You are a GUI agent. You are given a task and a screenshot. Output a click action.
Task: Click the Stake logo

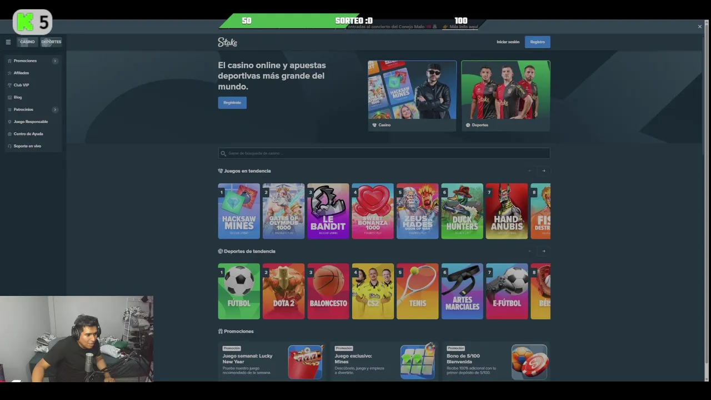point(227,42)
